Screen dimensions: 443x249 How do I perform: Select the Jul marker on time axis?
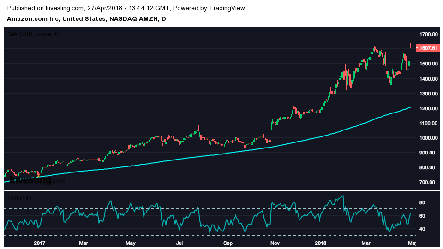(180, 243)
